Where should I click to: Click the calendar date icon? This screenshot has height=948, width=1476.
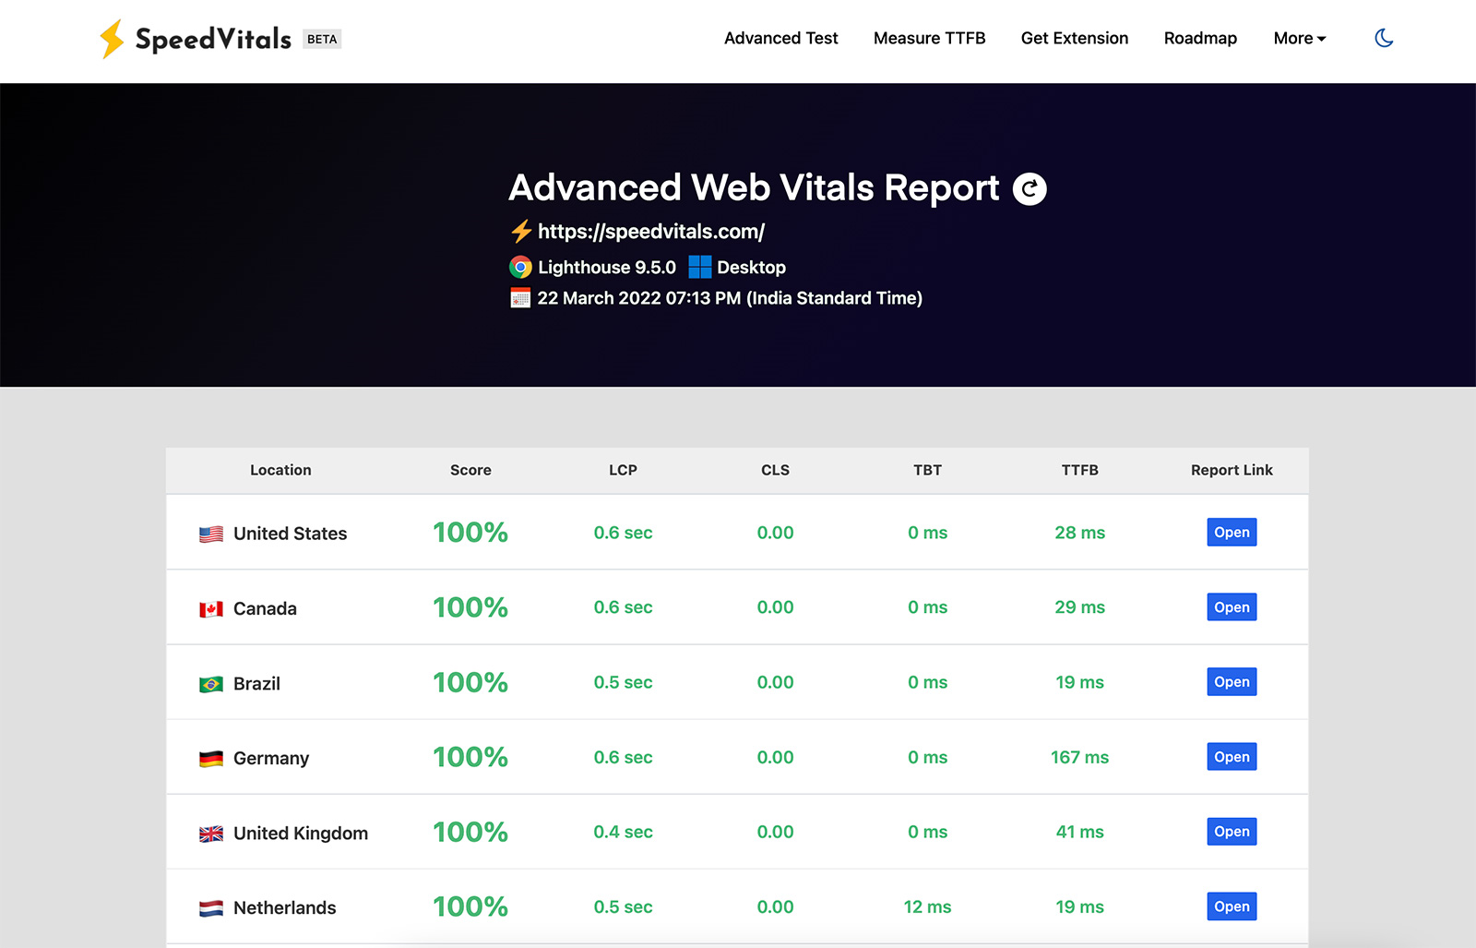(520, 298)
